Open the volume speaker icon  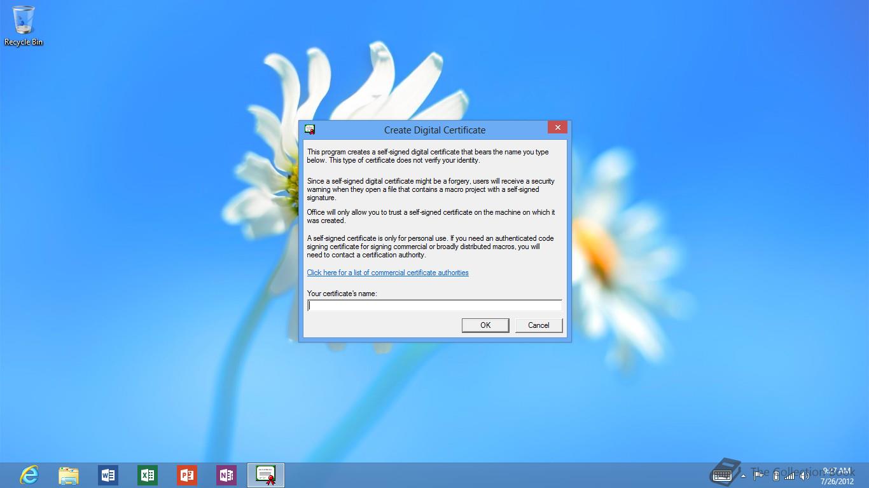[805, 475]
